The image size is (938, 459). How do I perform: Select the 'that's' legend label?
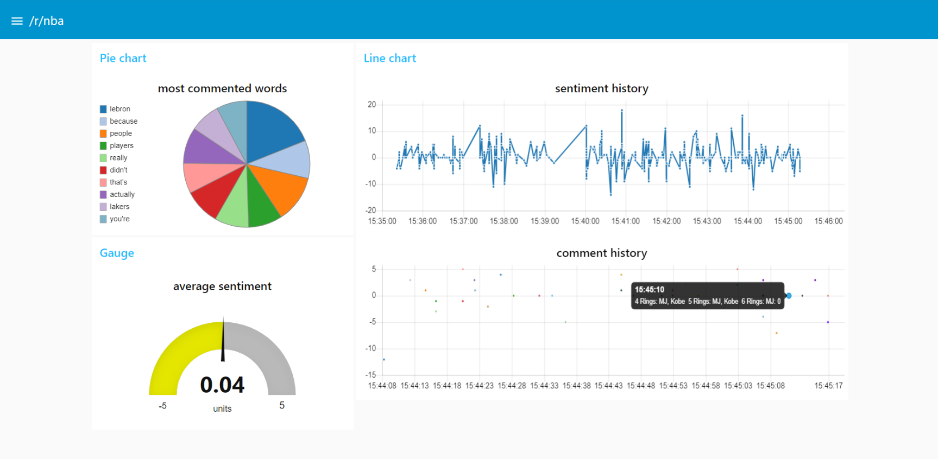[x=118, y=182]
